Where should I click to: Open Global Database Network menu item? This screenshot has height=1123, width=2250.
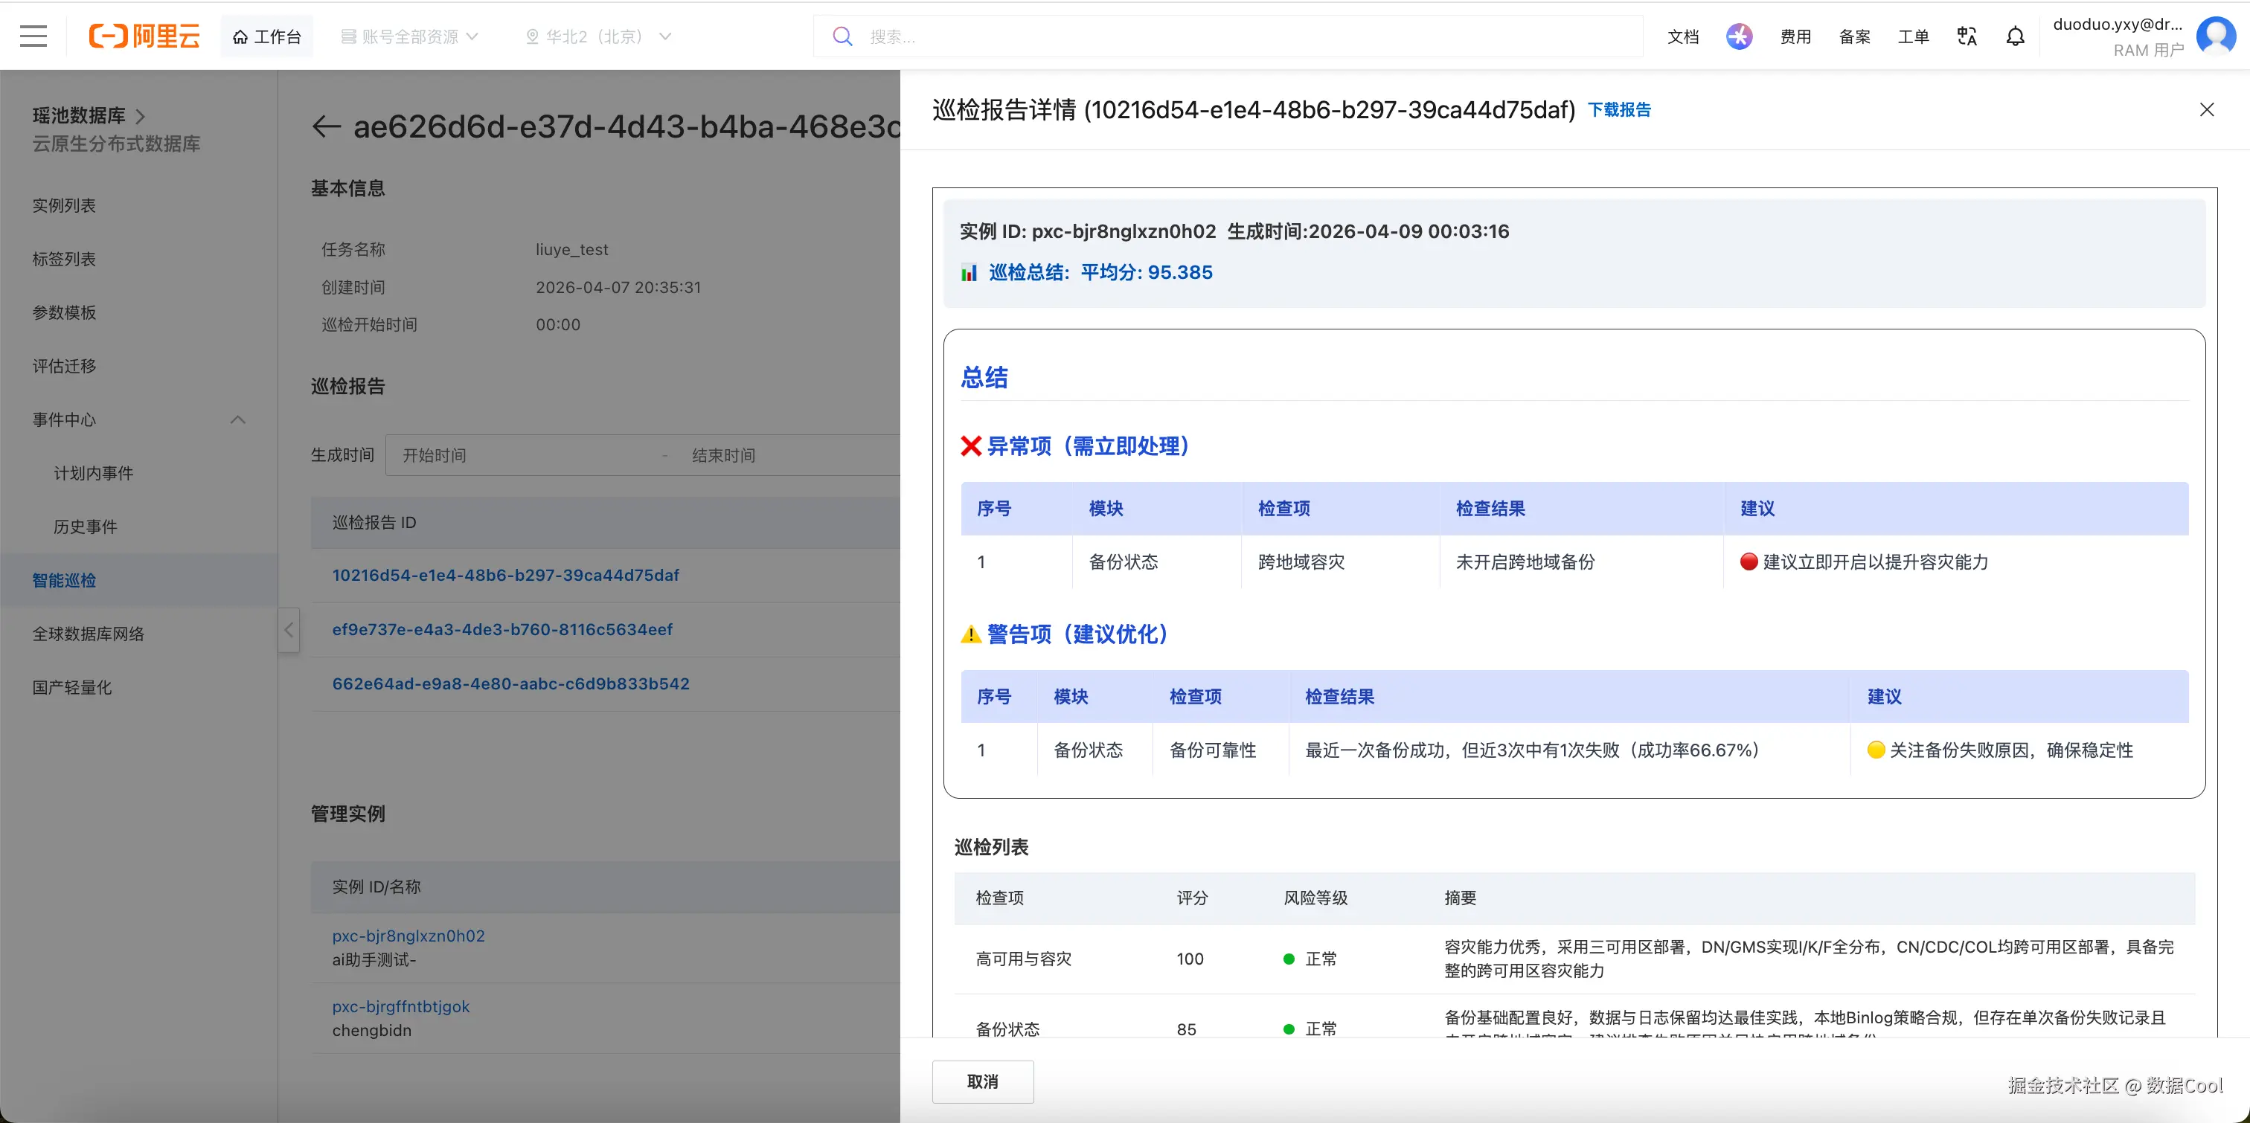tap(89, 634)
